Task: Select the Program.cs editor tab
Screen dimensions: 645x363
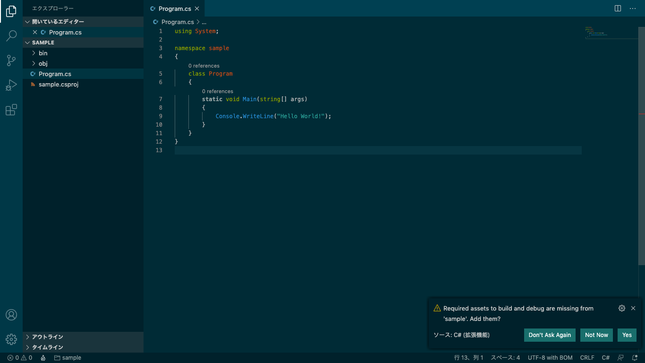Action: click(174, 9)
